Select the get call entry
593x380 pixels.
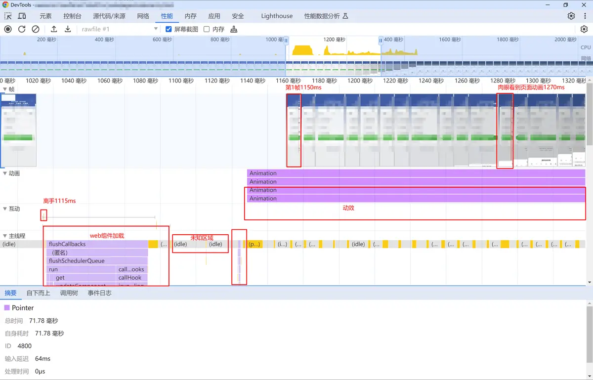[x=85, y=278]
